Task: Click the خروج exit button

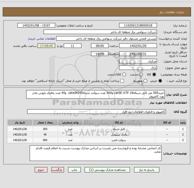Action: (x=41, y=170)
